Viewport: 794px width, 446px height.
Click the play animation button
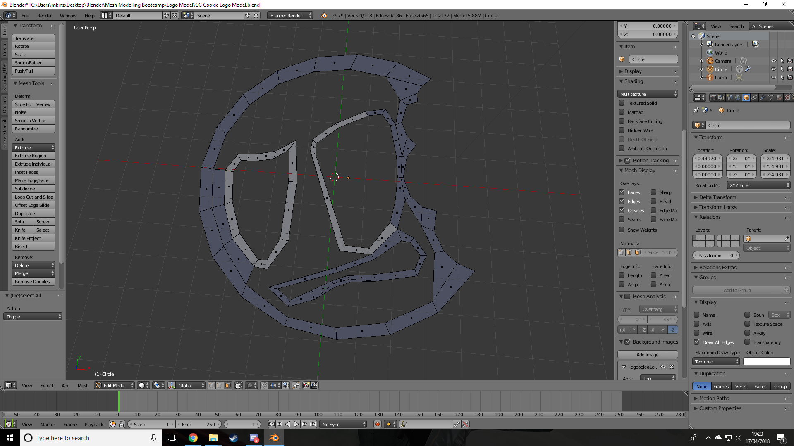[x=296, y=424]
